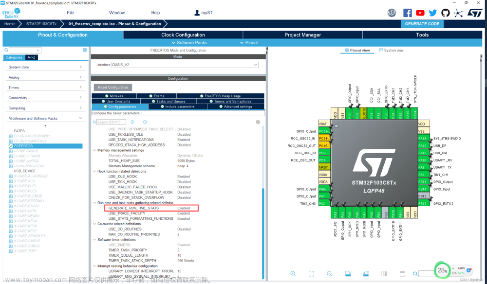Zoom out of the pinout view
The height and width of the screenshot is (284, 487).
(x=330, y=273)
